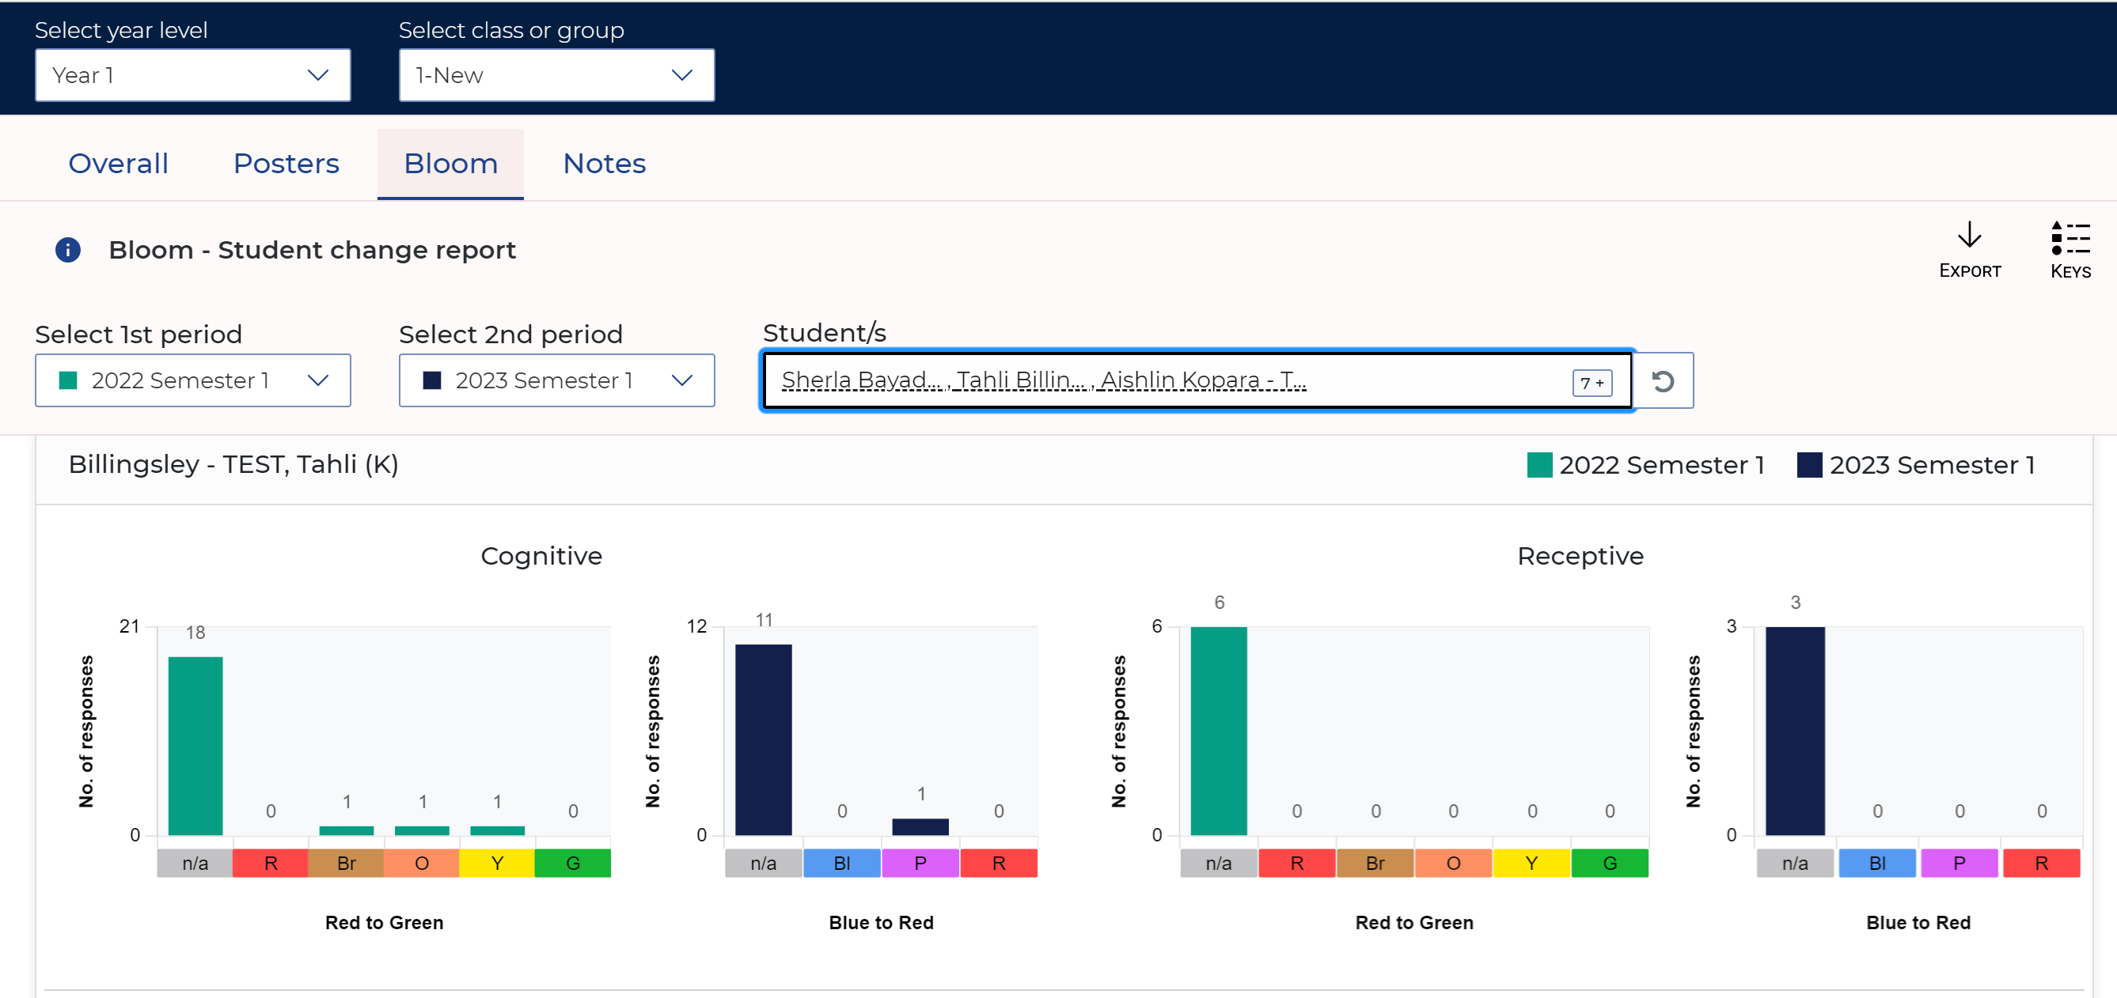Click the chevron in Year 1 dropdown
This screenshot has height=998, width=2117.
317,76
